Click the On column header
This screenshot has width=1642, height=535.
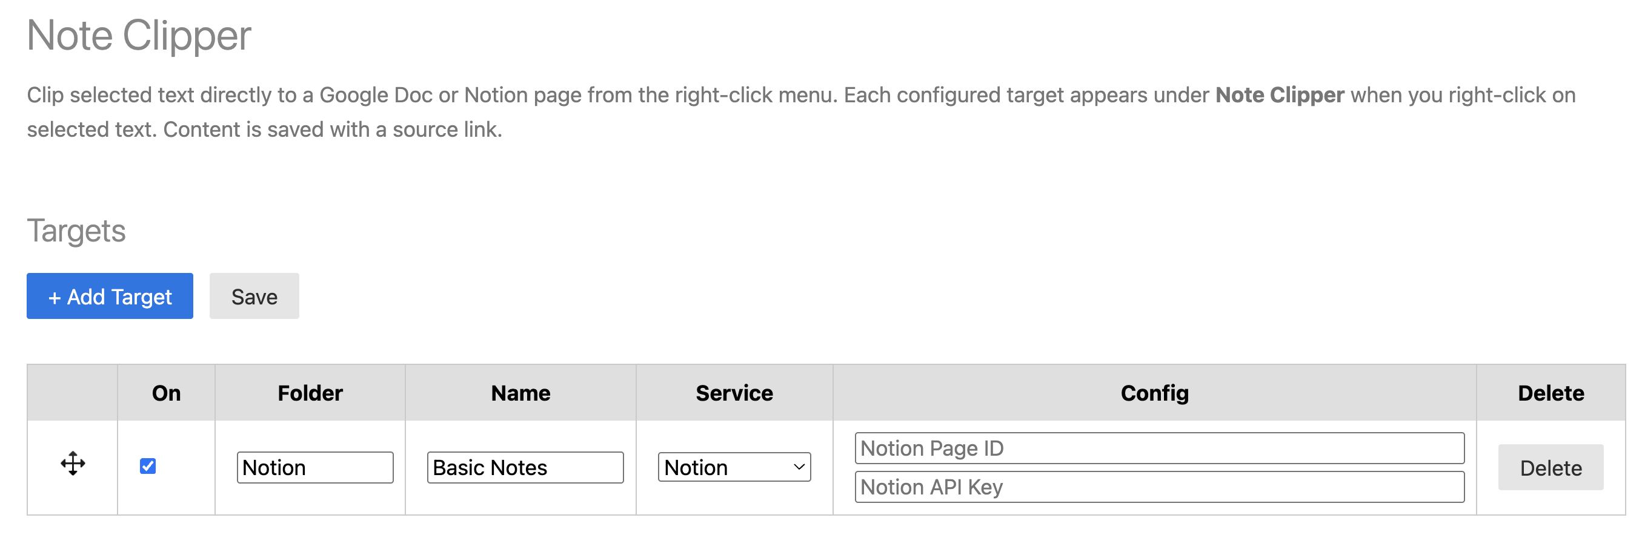[167, 393]
